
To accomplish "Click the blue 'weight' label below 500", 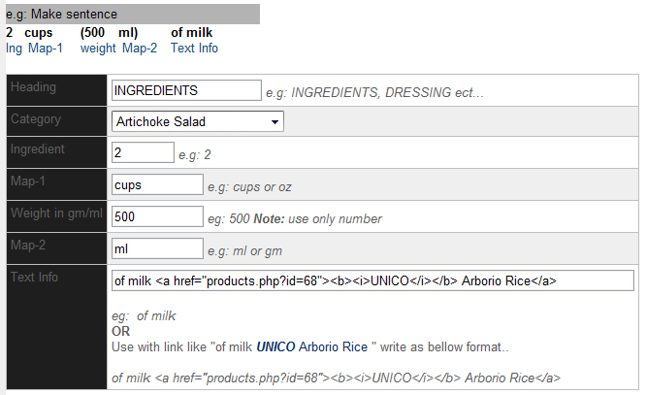I will coord(98,48).
